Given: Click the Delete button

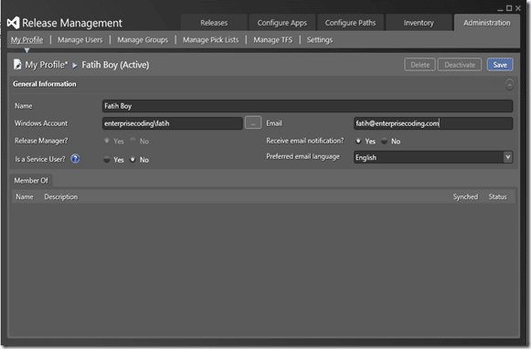Looking at the screenshot, I should tap(419, 65).
